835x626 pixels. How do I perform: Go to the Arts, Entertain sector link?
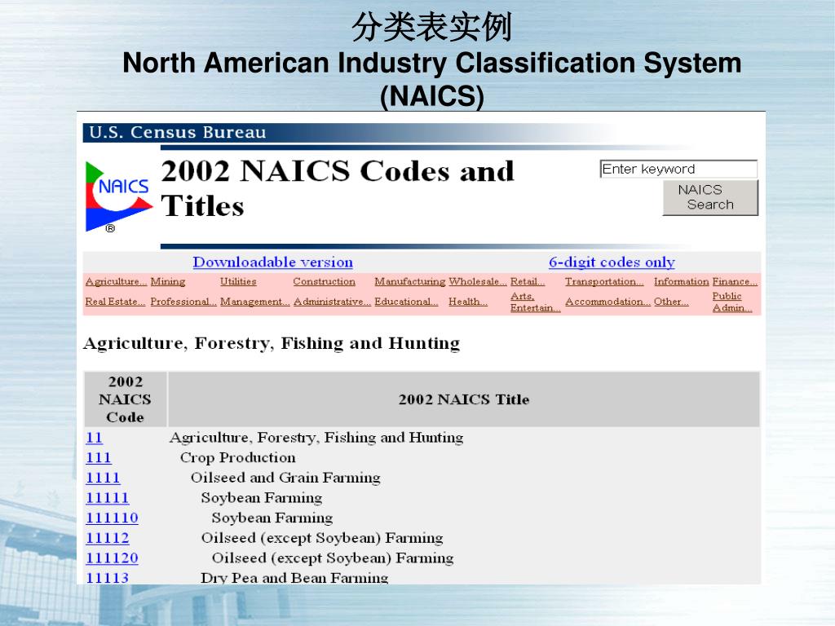535,302
